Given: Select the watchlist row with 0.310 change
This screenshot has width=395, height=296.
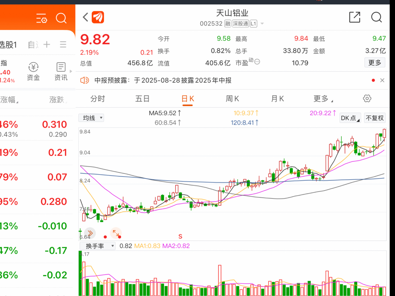Looking at the screenshot, I should click(37, 128).
